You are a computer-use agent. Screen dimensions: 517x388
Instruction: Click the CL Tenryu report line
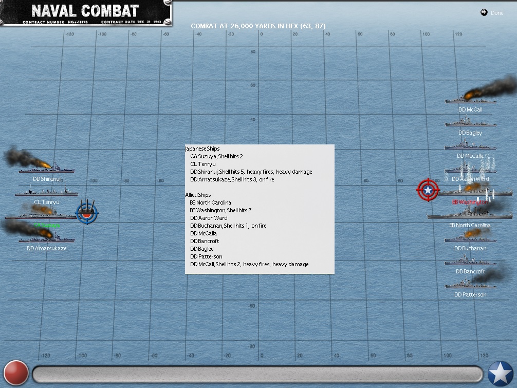click(x=203, y=164)
